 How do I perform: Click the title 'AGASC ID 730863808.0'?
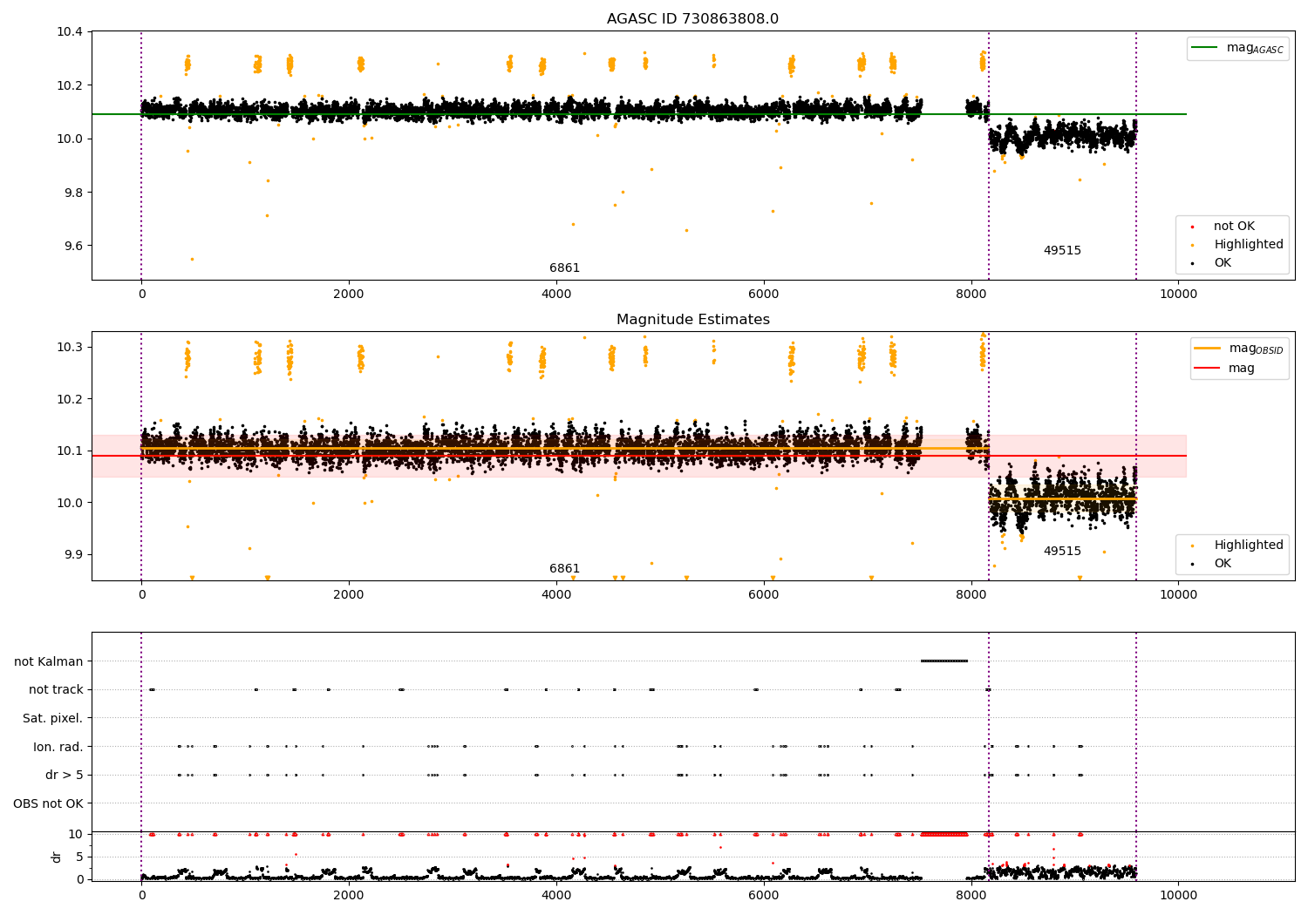point(693,19)
